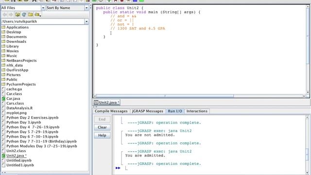Viewport: 311px width, 175px height.
Task: Switch to the Unit2.java editor tab
Action: point(107,103)
